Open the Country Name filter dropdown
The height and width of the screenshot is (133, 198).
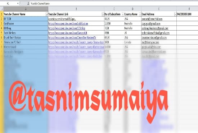[140, 14]
